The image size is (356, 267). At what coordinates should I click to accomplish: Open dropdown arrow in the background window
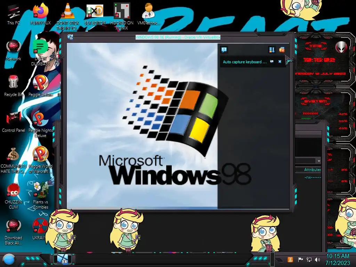click(319, 161)
